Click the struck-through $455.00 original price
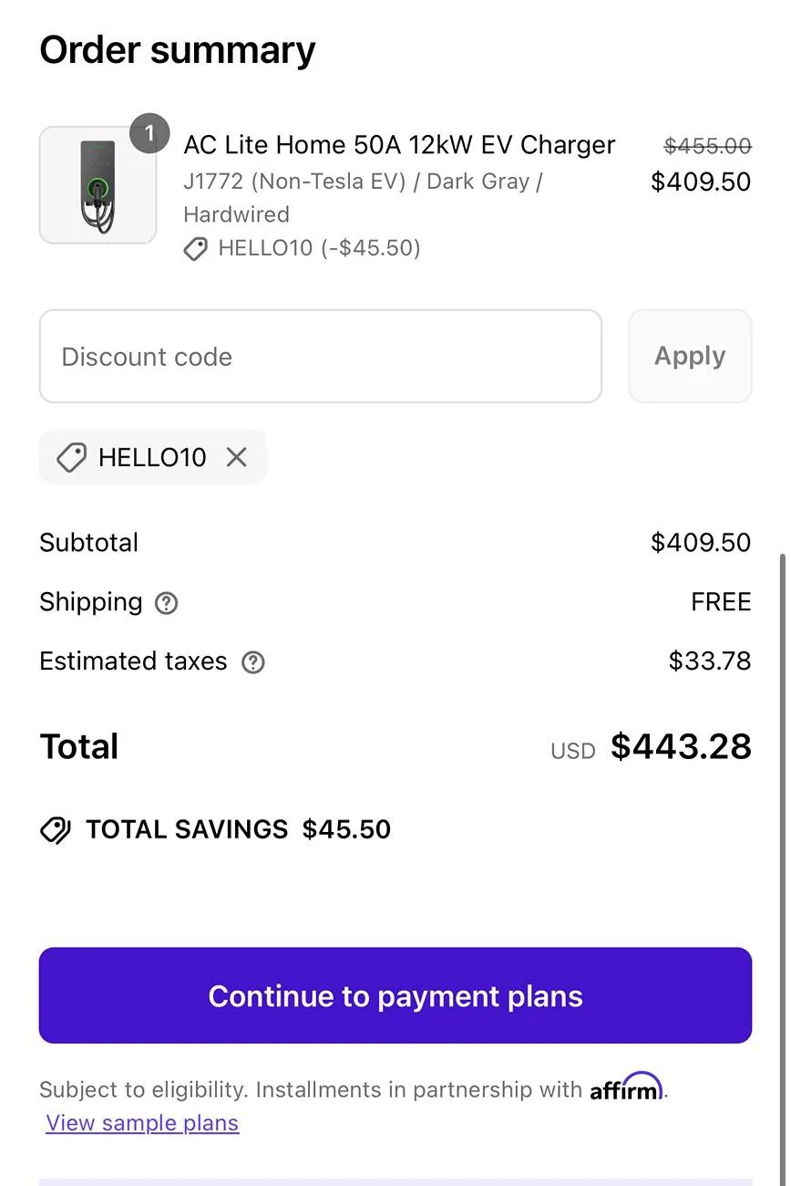 pos(707,146)
